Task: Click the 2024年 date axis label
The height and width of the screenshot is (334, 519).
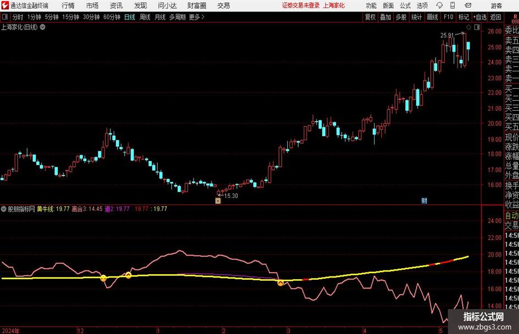Action: point(10,331)
